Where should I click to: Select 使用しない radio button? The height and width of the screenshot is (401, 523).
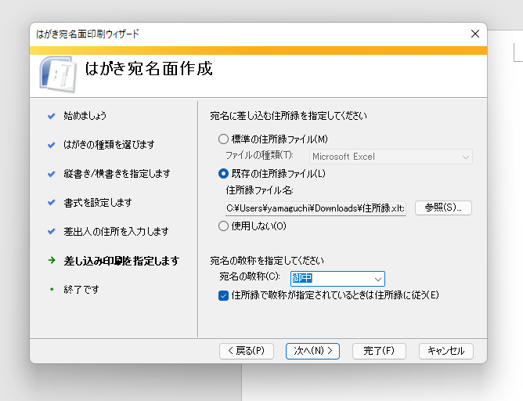tap(223, 226)
